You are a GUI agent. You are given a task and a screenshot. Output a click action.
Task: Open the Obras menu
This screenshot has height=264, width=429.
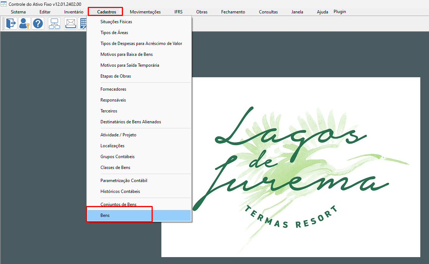coord(202,12)
